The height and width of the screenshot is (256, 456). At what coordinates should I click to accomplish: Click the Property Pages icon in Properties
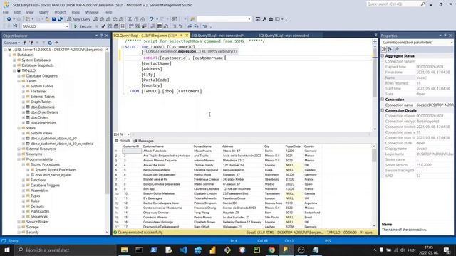397,49
